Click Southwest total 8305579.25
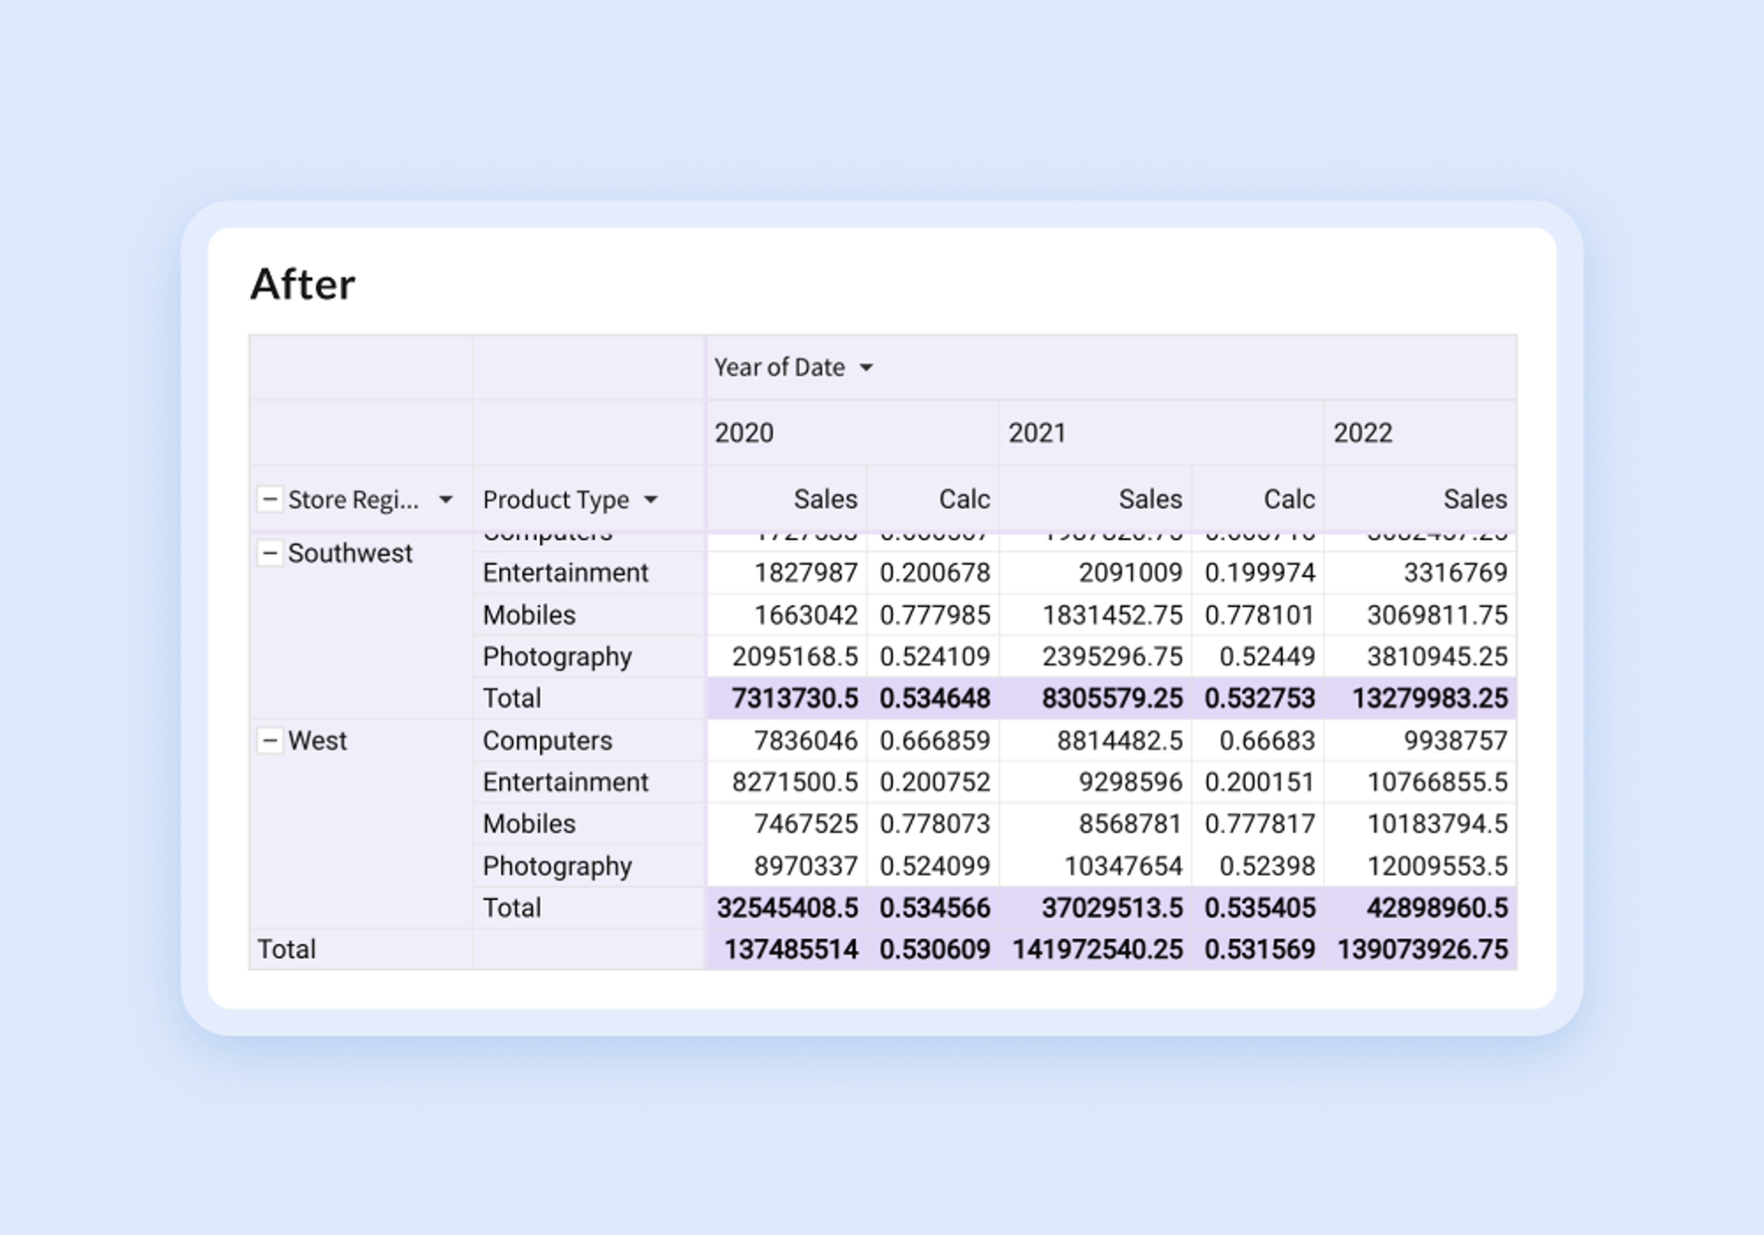The height and width of the screenshot is (1235, 1764). 1112,698
